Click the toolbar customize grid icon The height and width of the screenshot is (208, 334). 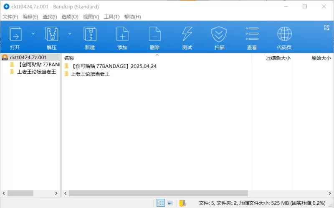[x=326, y=28]
